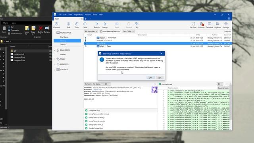Click the Reverse hunk button
254x143 pixels.
pos(223,88)
